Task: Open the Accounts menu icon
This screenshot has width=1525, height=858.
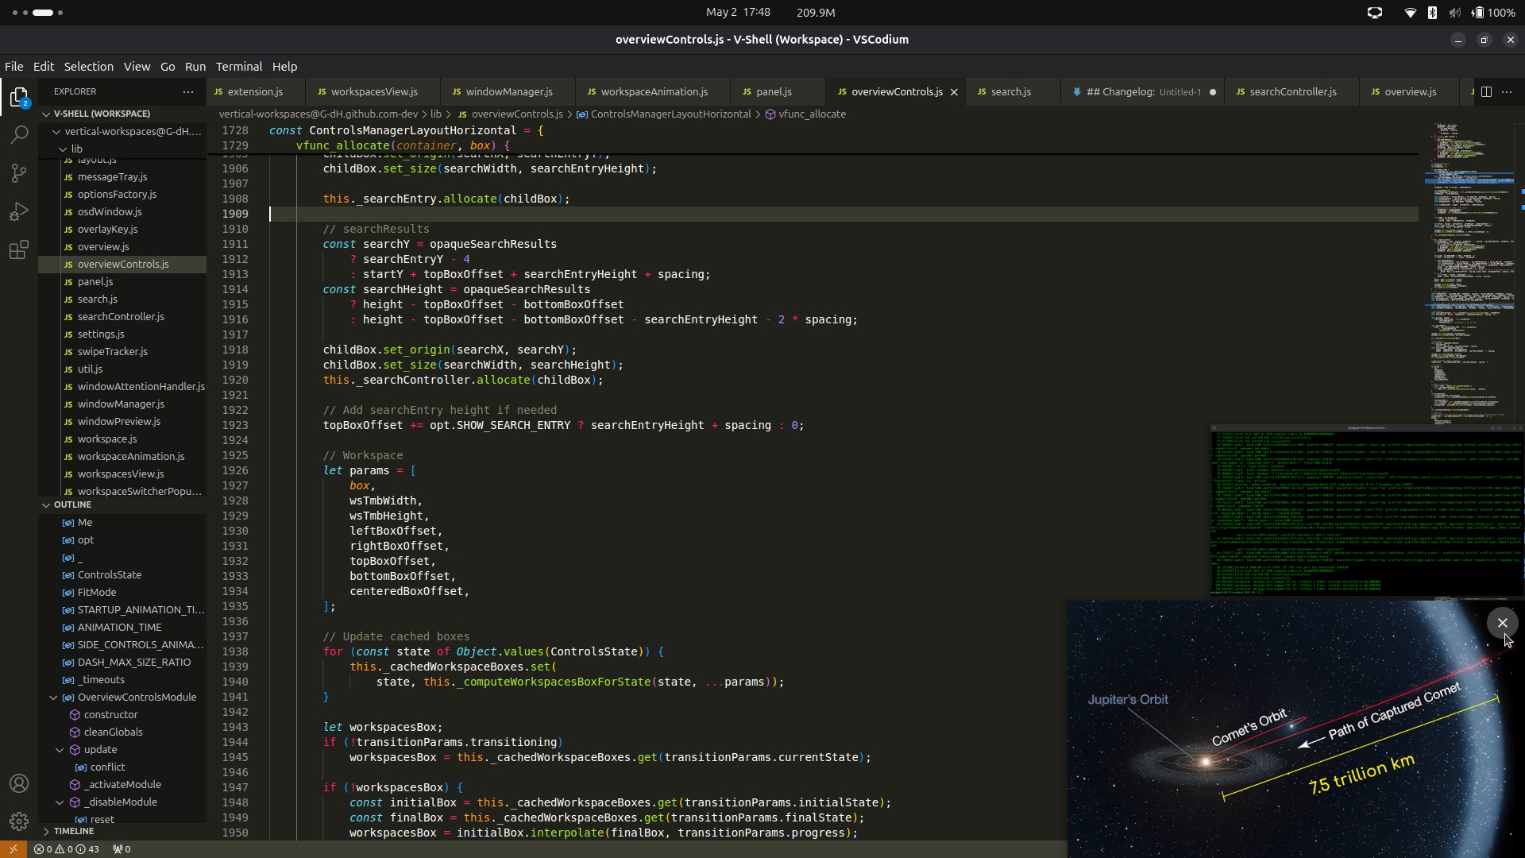Action: click(x=19, y=783)
